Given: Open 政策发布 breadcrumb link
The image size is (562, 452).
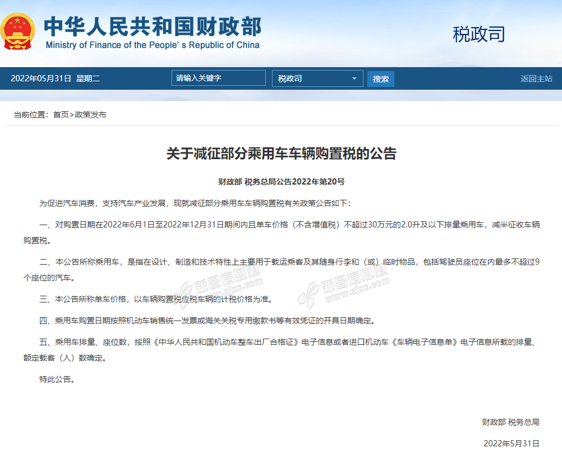Looking at the screenshot, I should [x=91, y=115].
